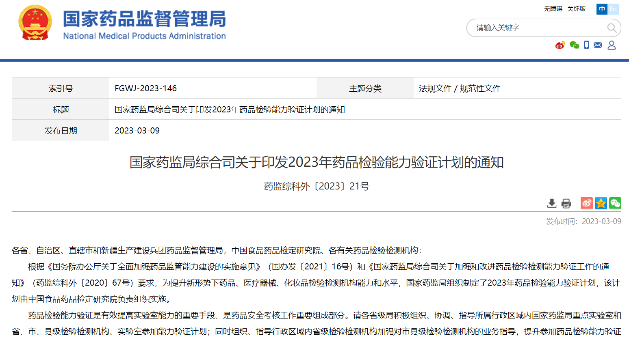
Task: Click the mobile phone icon
Action: (586, 45)
